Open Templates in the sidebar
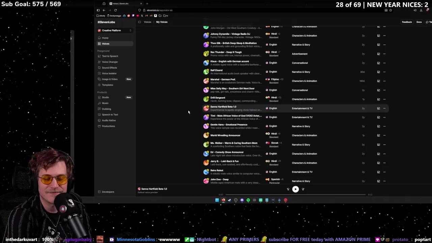 click(108, 85)
